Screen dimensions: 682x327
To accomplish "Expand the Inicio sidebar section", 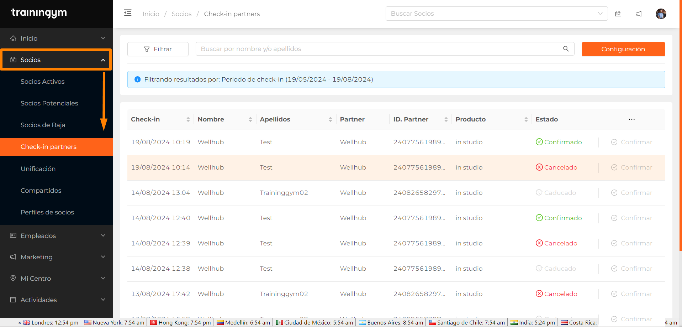I will point(103,38).
